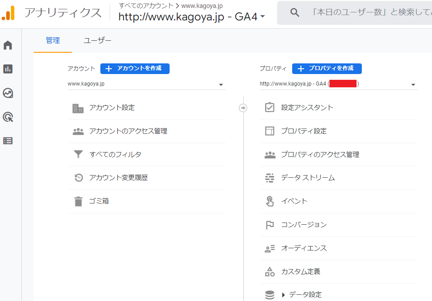This screenshot has height=301, width=432.
Task: Switch to the 管理 tab
Action: (53, 40)
